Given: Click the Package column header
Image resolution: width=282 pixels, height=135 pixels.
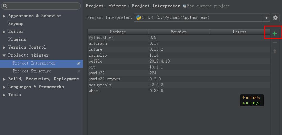Looking at the screenshot, I should (118, 32).
